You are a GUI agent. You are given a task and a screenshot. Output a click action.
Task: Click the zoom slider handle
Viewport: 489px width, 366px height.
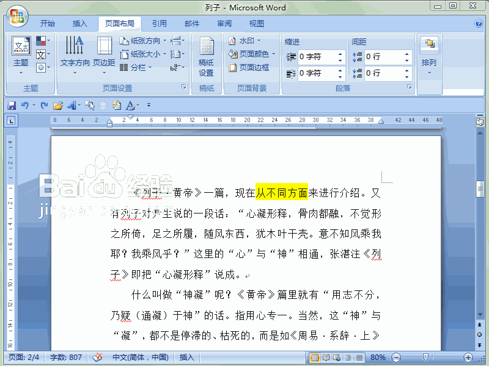pyautogui.click(x=425, y=357)
